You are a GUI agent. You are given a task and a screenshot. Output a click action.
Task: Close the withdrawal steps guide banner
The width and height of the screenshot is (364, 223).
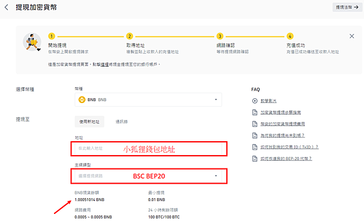[352, 36]
